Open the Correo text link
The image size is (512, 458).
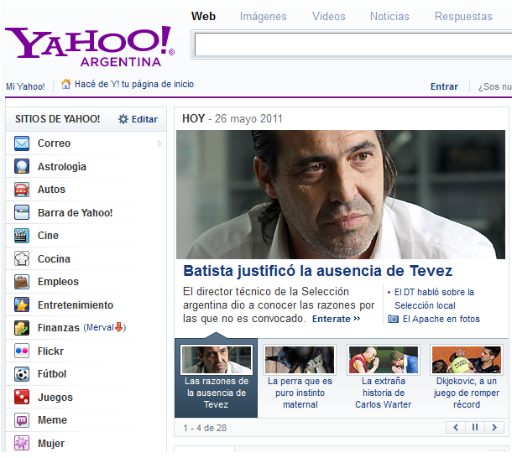[54, 143]
